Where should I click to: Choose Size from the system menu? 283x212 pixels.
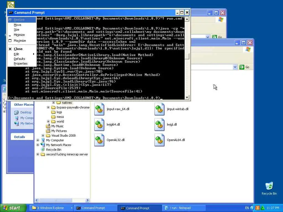click(22, 30)
